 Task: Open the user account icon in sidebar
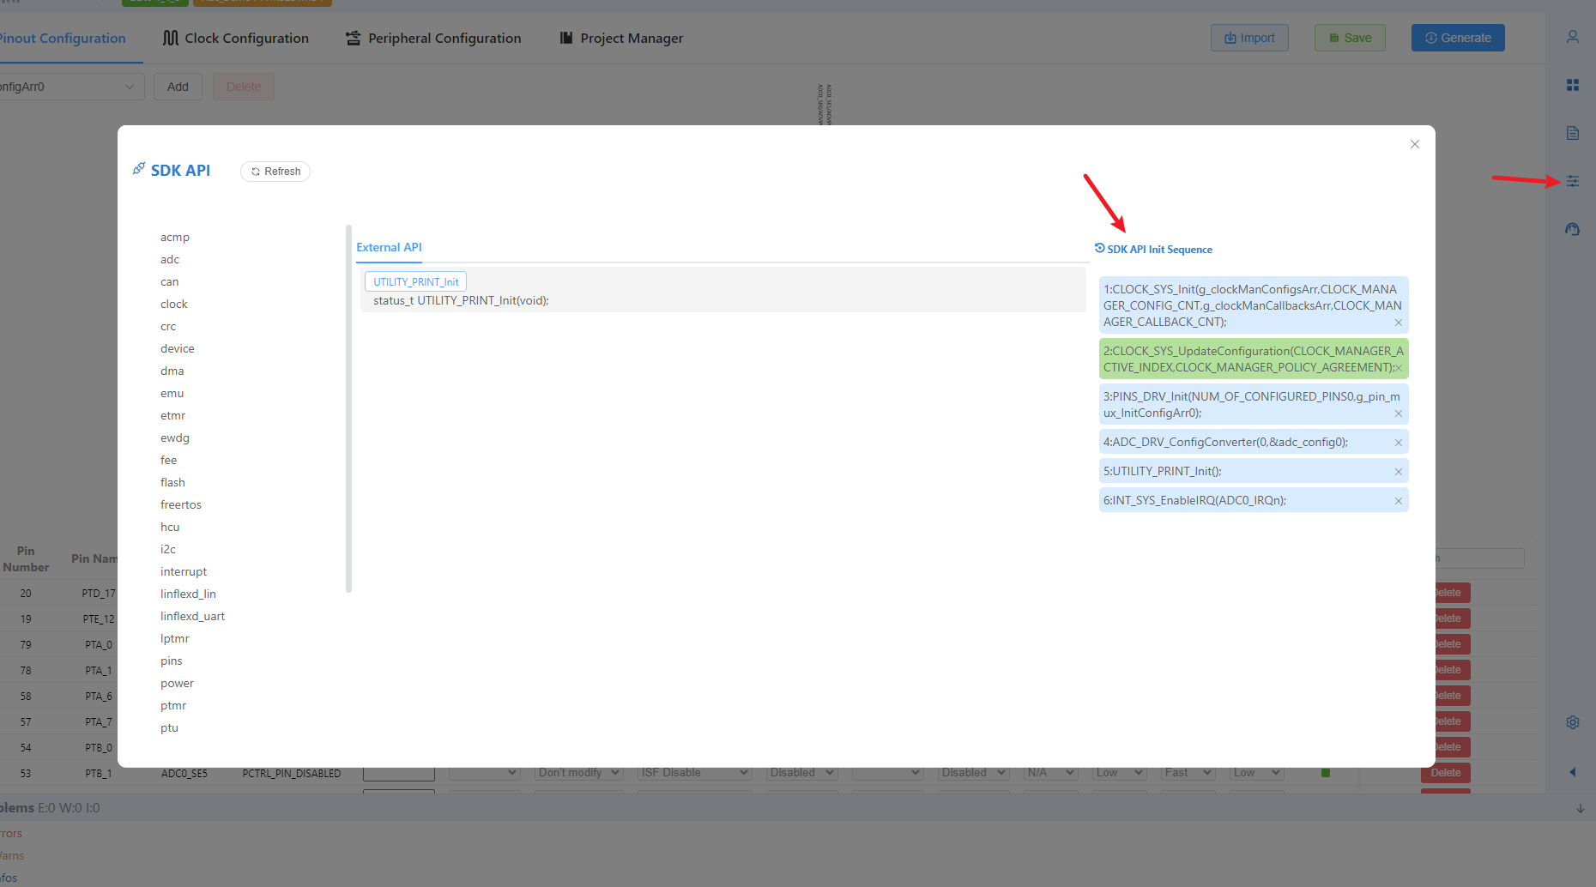coord(1572,37)
